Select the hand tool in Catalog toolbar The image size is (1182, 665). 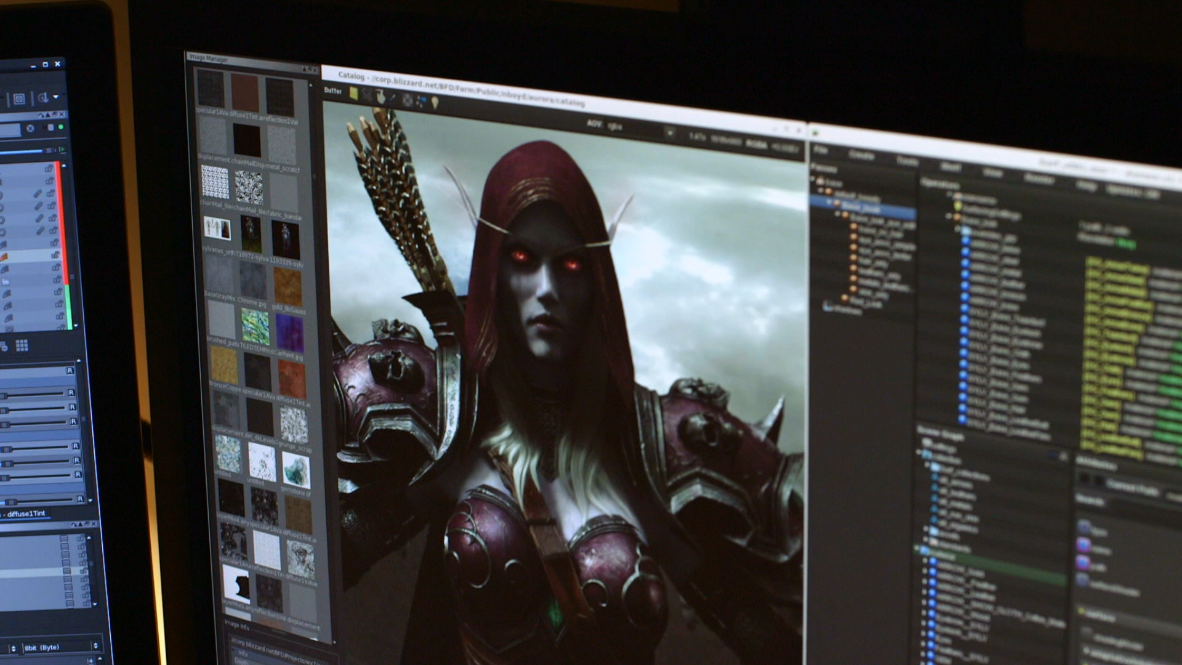coord(380,96)
